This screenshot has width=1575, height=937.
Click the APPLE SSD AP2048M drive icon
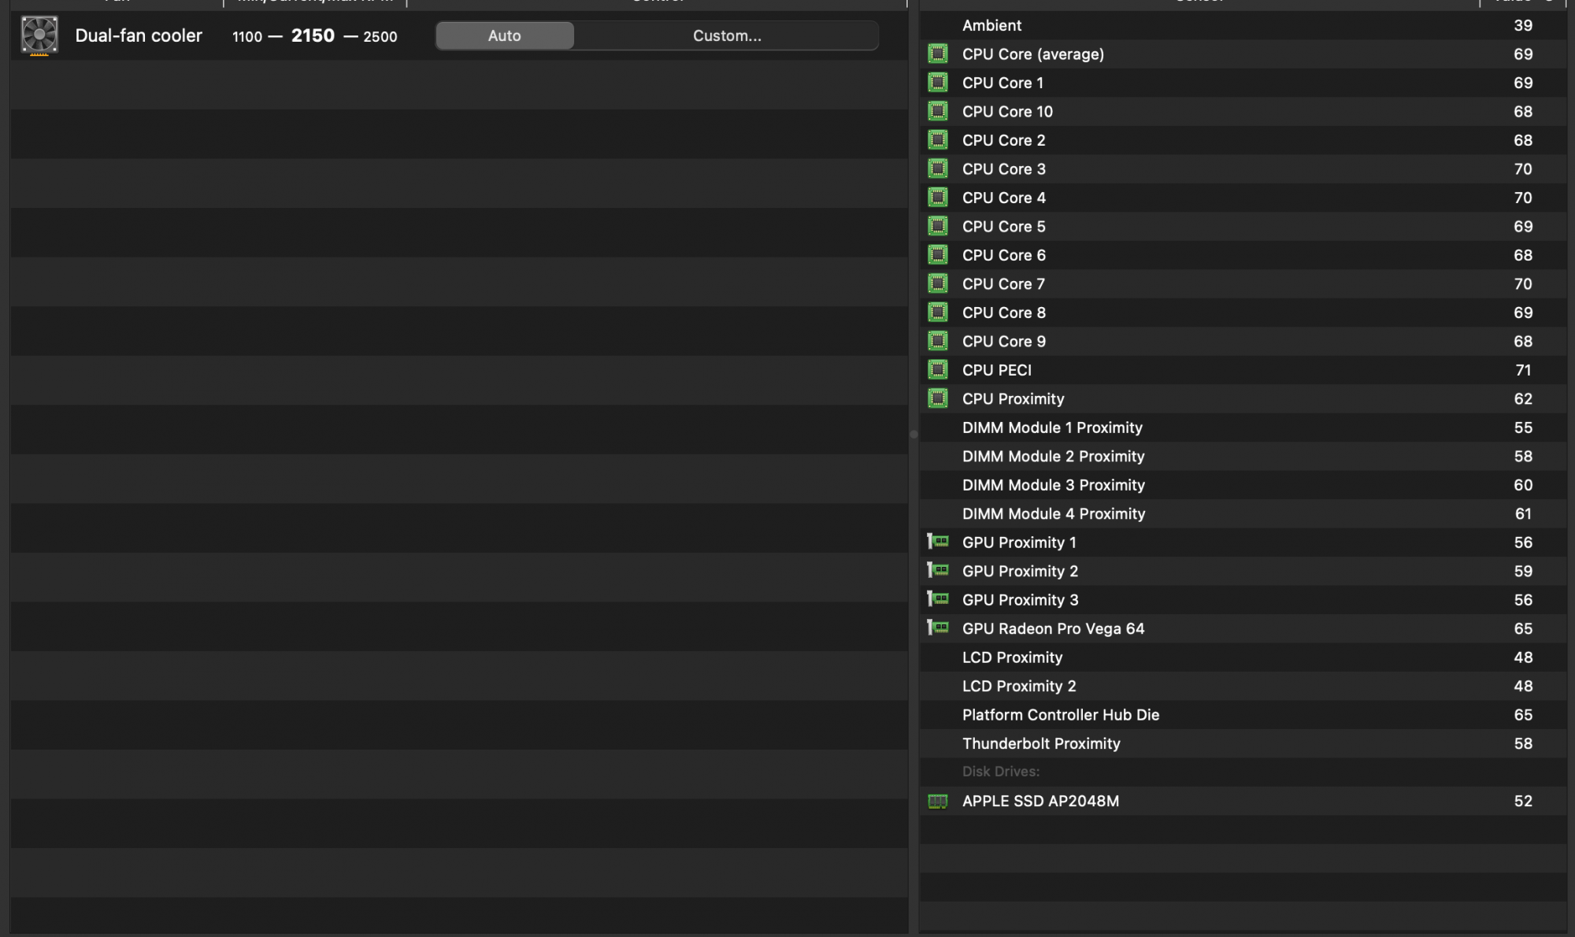[937, 802]
